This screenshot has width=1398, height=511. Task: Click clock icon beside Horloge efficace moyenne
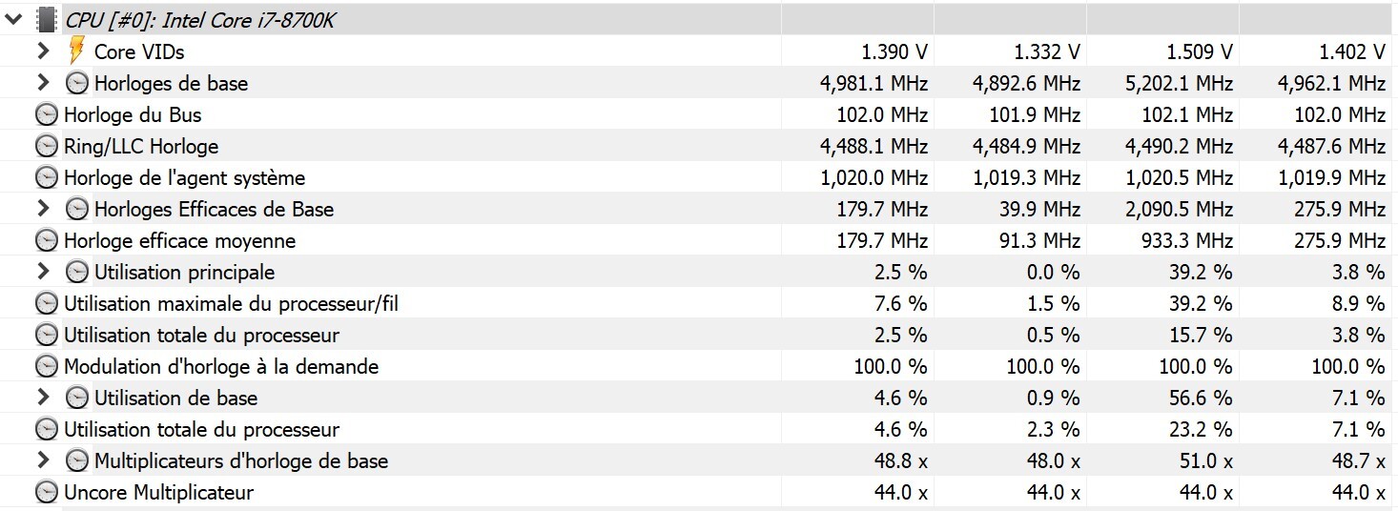tap(46, 240)
